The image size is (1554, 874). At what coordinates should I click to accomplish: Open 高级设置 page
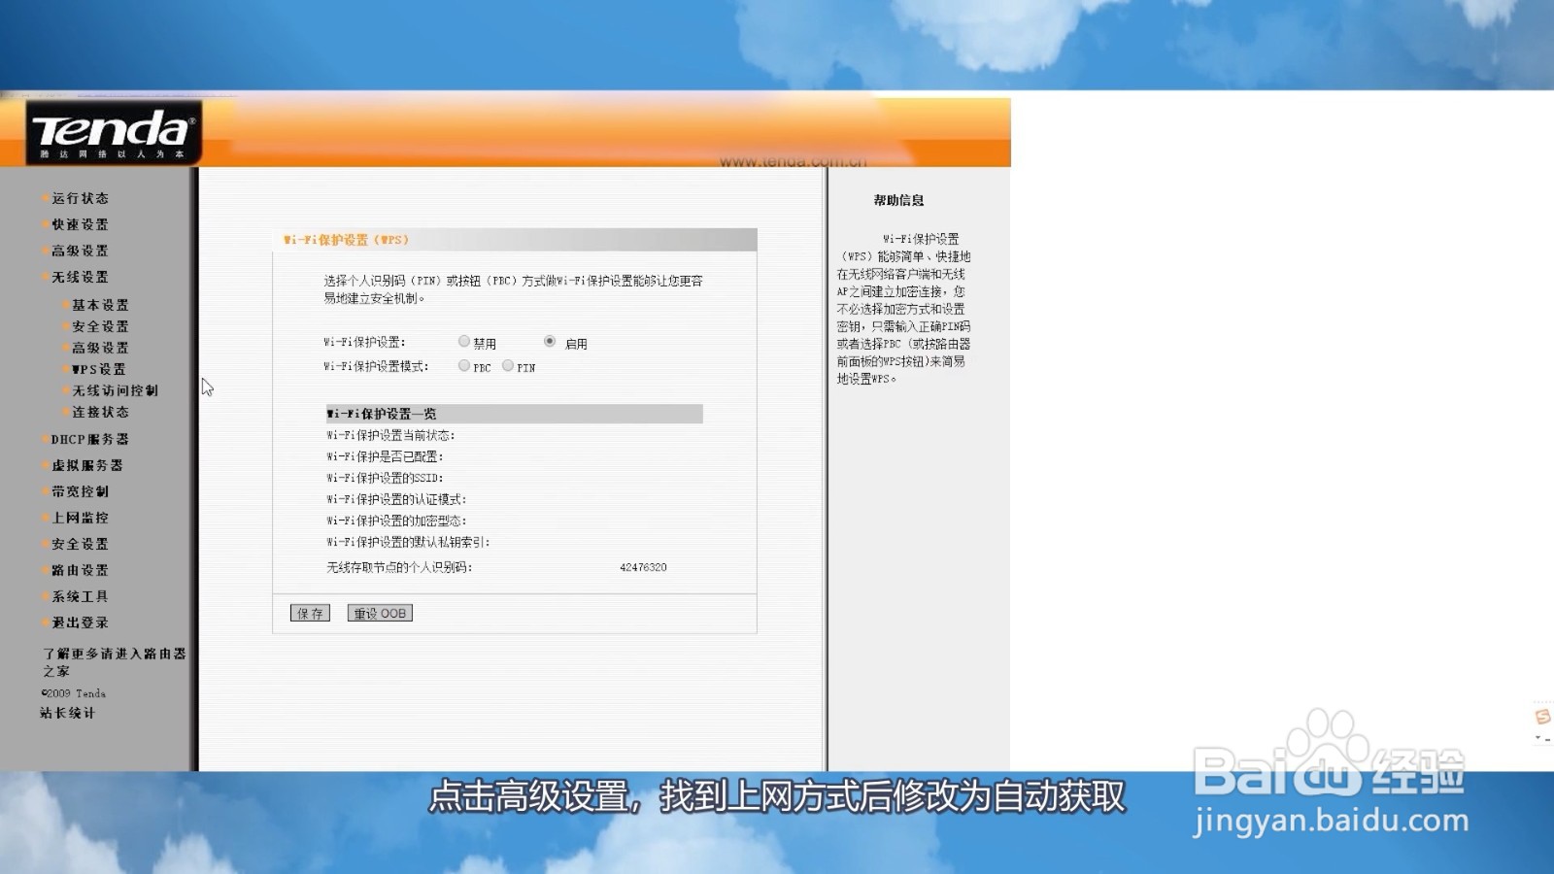point(82,251)
